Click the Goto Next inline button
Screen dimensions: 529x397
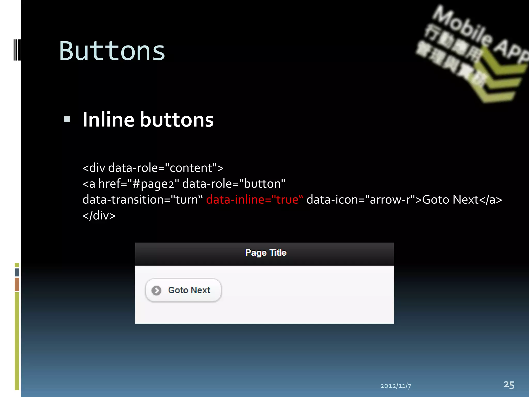tap(183, 290)
